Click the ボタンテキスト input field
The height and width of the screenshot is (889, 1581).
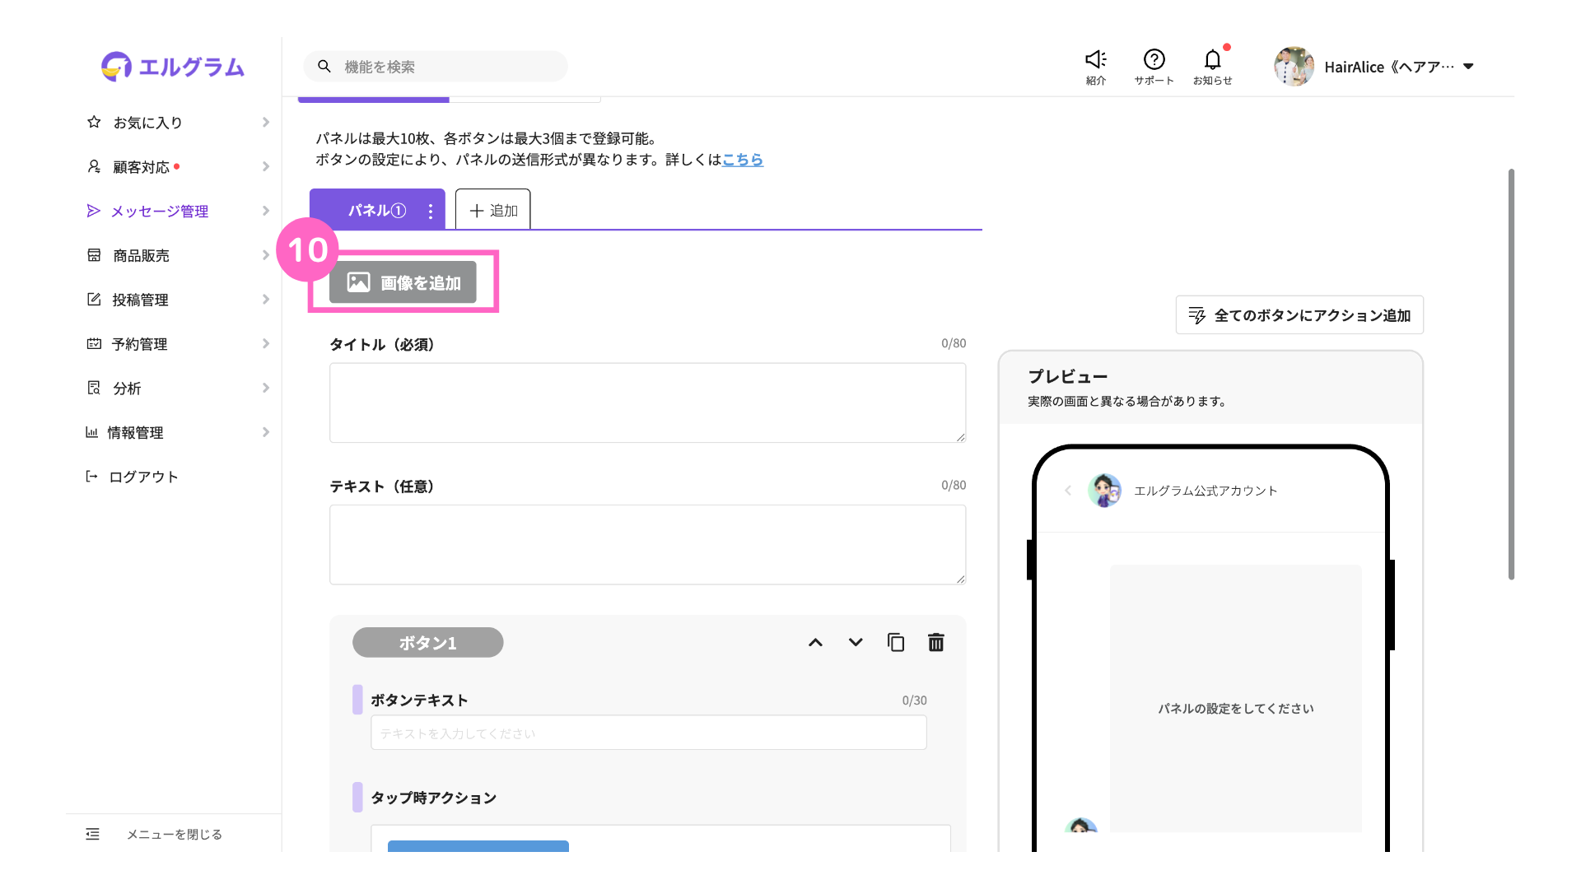tap(649, 733)
